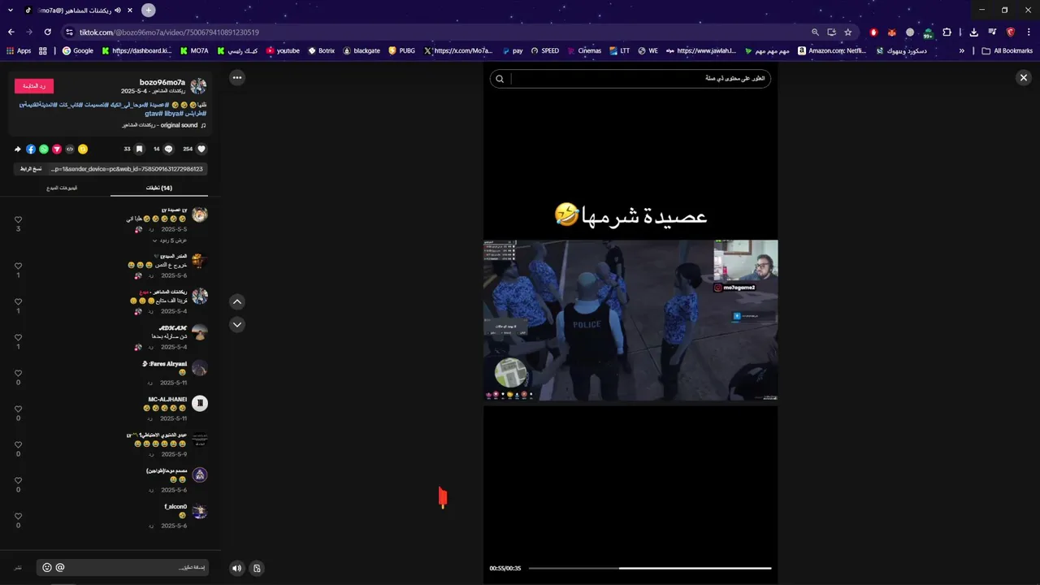Image resolution: width=1040 pixels, height=585 pixels.
Task: Share the video to WhatsApp
Action: 44,149
